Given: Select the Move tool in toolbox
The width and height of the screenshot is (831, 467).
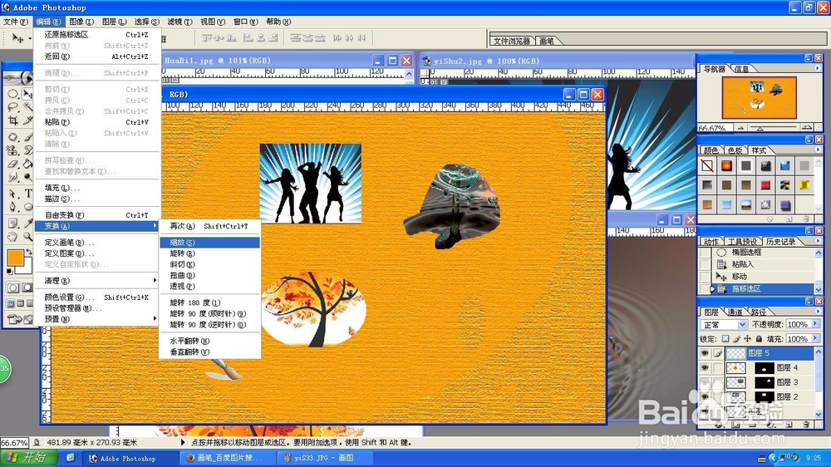Looking at the screenshot, I should [27, 94].
